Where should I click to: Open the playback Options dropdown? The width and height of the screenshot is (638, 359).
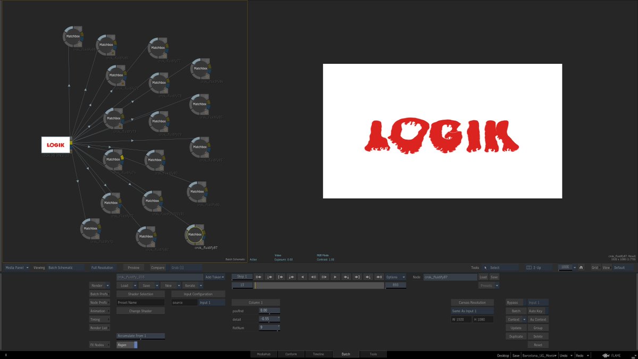coord(397,277)
